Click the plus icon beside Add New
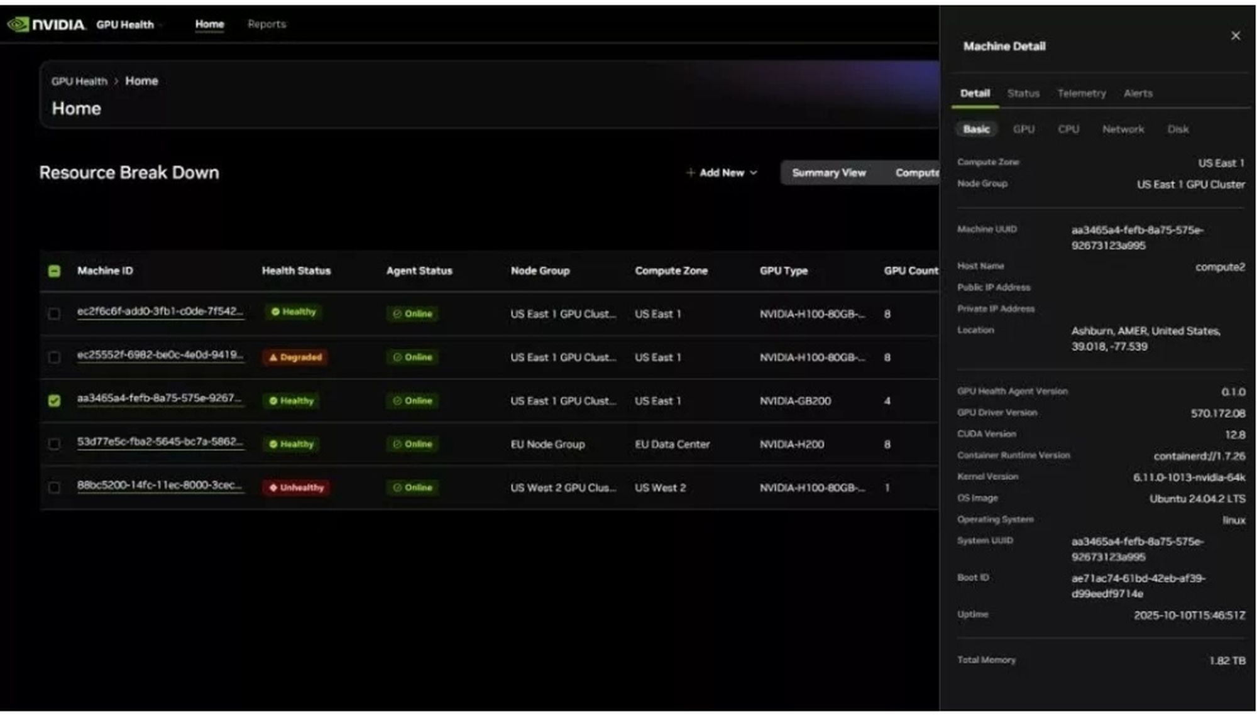 tap(690, 173)
